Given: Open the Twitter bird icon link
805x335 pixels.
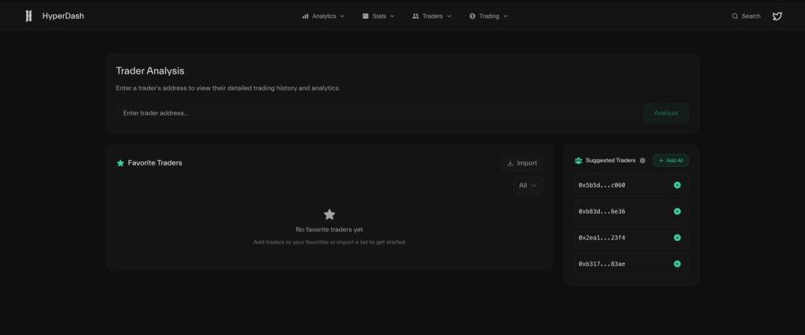Looking at the screenshot, I should (777, 16).
